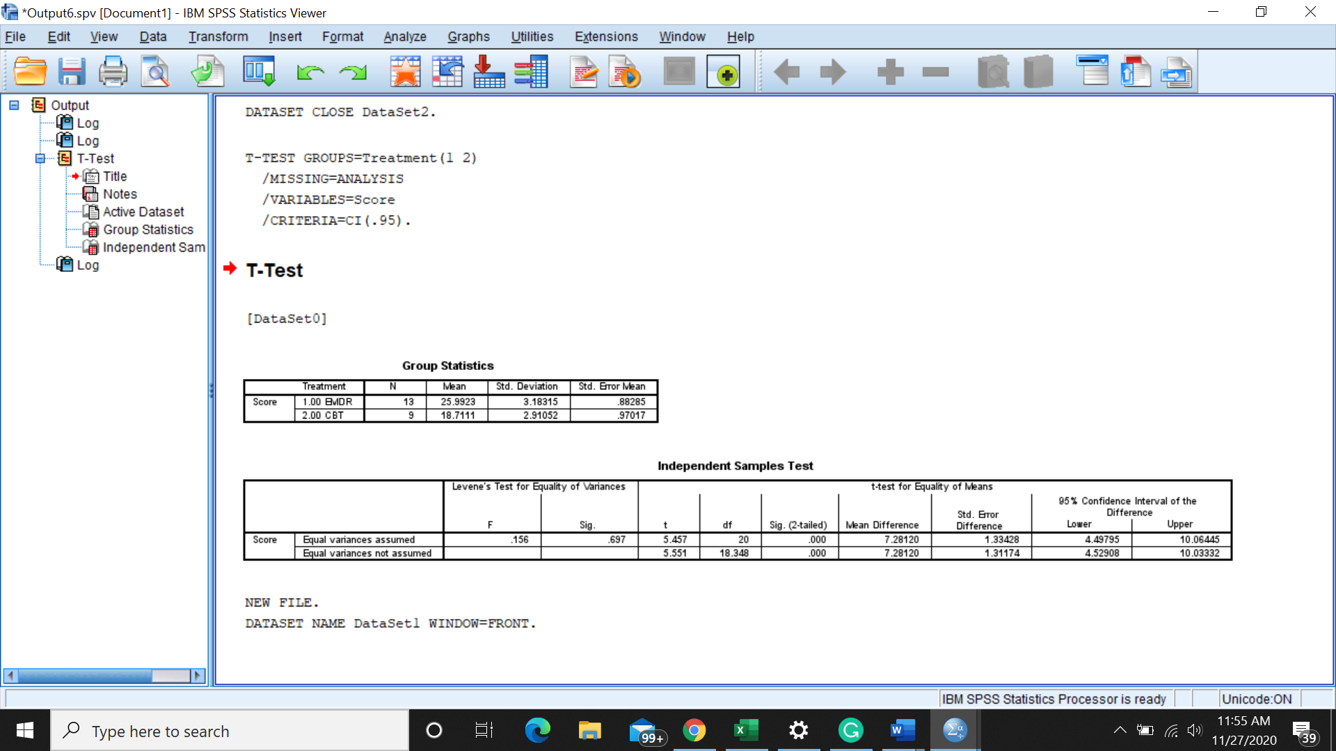The image size is (1336, 751).
Task: Click the outline pane horizontal scrollbar thumb
Action: pyautogui.click(x=83, y=676)
